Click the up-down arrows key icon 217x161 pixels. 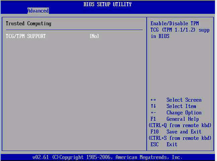click(x=153, y=106)
